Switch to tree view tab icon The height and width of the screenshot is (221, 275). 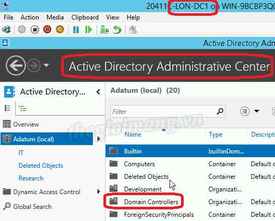click(x=22, y=109)
